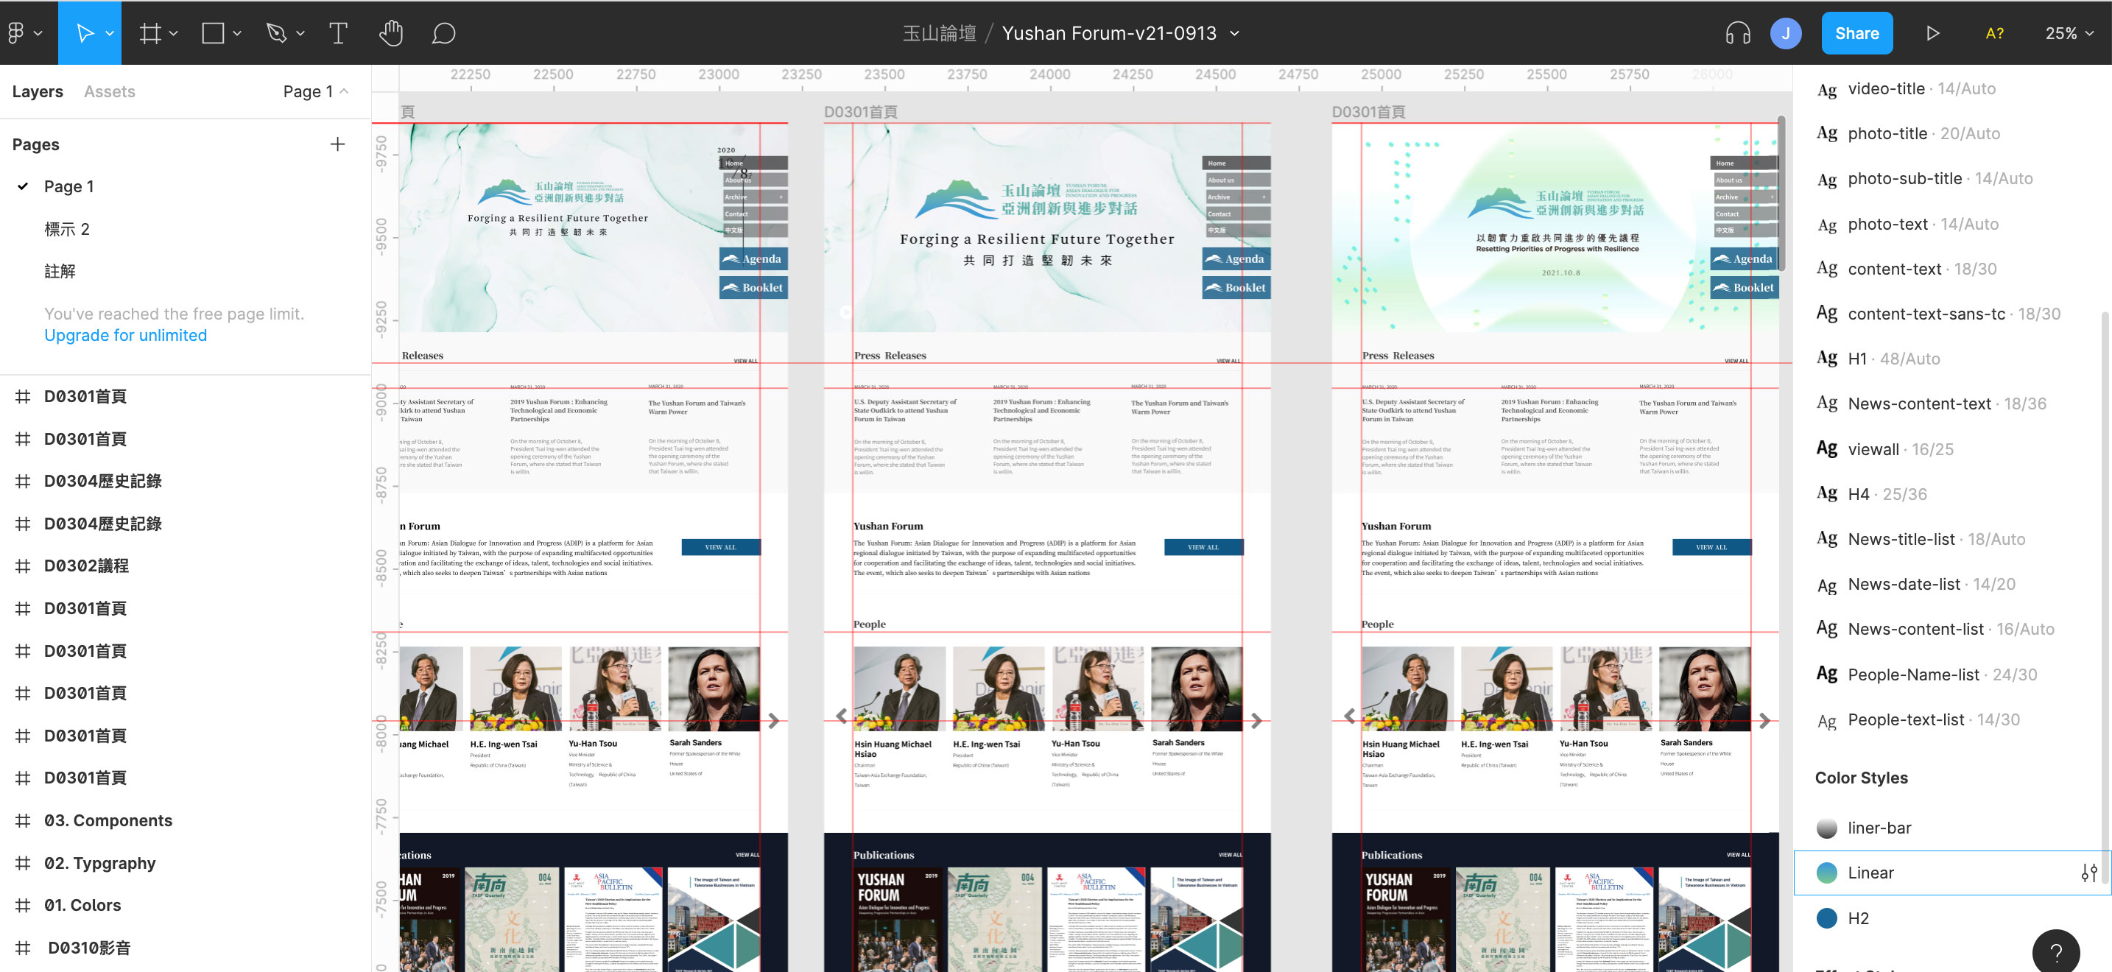Select the Pen tool
Image resolution: width=2112 pixels, height=972 pixels.
pos(276,33)
